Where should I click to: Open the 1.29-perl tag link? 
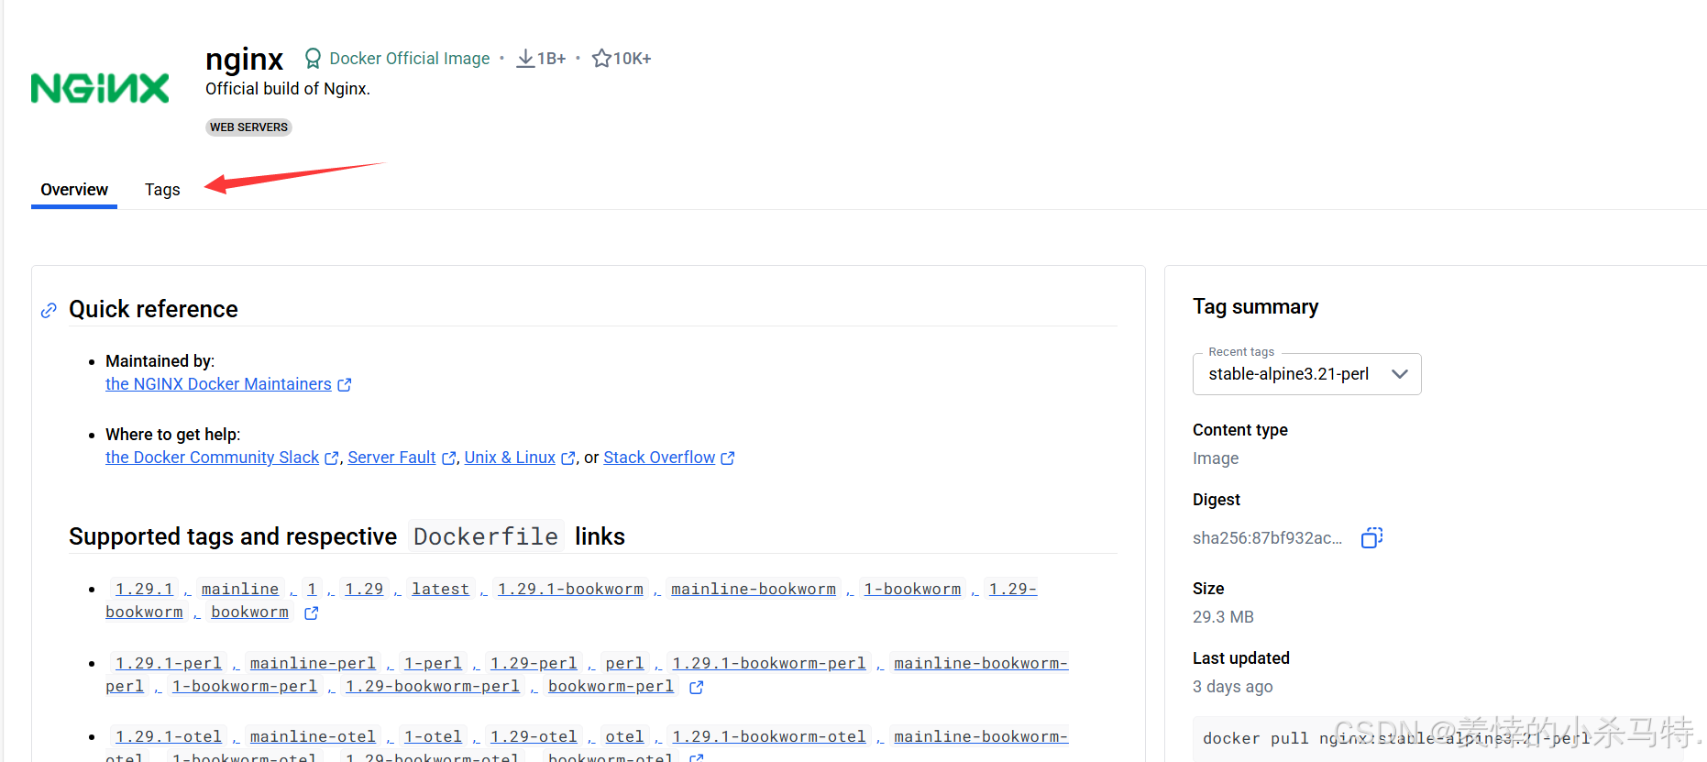coord(534,663)
